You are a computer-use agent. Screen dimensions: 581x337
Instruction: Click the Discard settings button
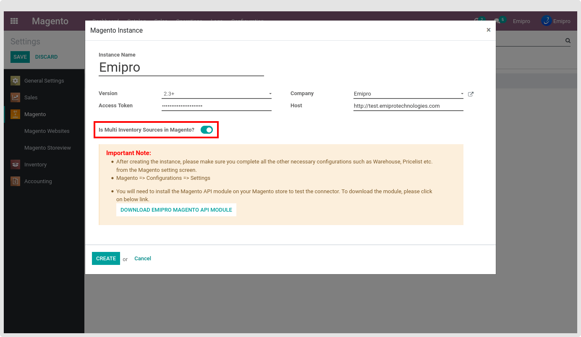tap(46, 57)
